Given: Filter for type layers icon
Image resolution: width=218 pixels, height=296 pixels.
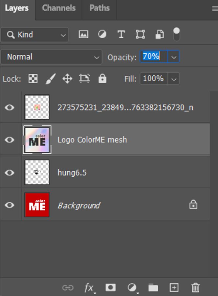Looking at the screenshot, I should [x=121, y=35].
